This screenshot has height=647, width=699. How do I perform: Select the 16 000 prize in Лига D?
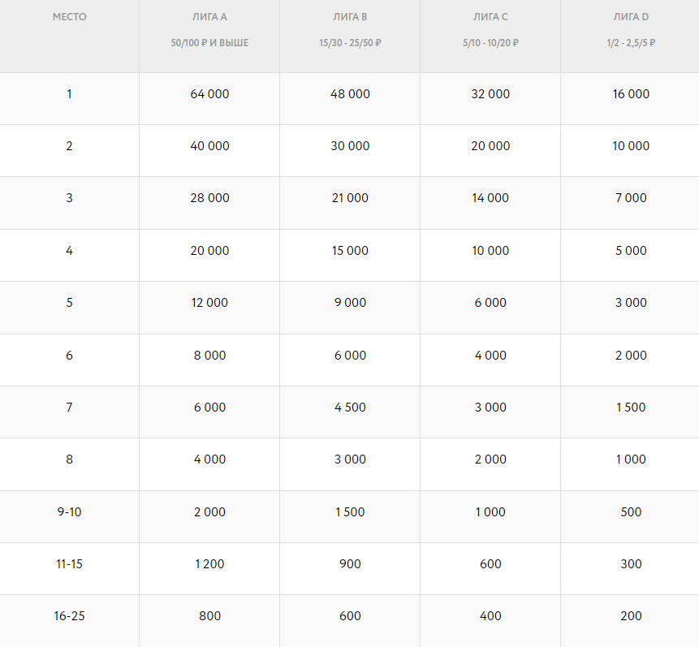coord(631,94)
